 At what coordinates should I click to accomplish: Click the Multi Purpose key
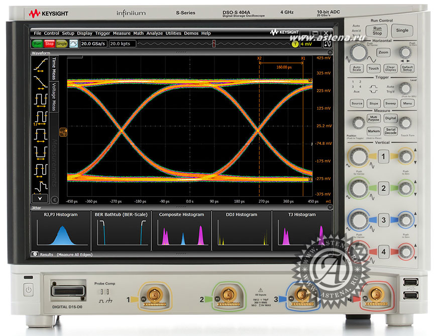coord(373,118)
